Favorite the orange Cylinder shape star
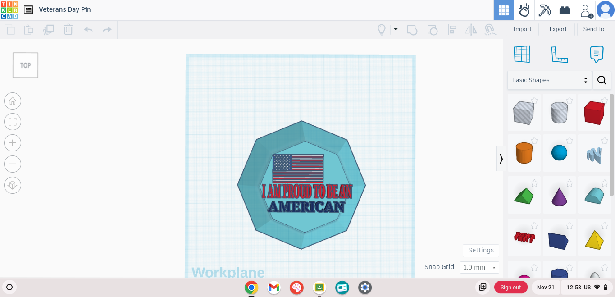This screenshot has width=615, height=297. (534, 140)
